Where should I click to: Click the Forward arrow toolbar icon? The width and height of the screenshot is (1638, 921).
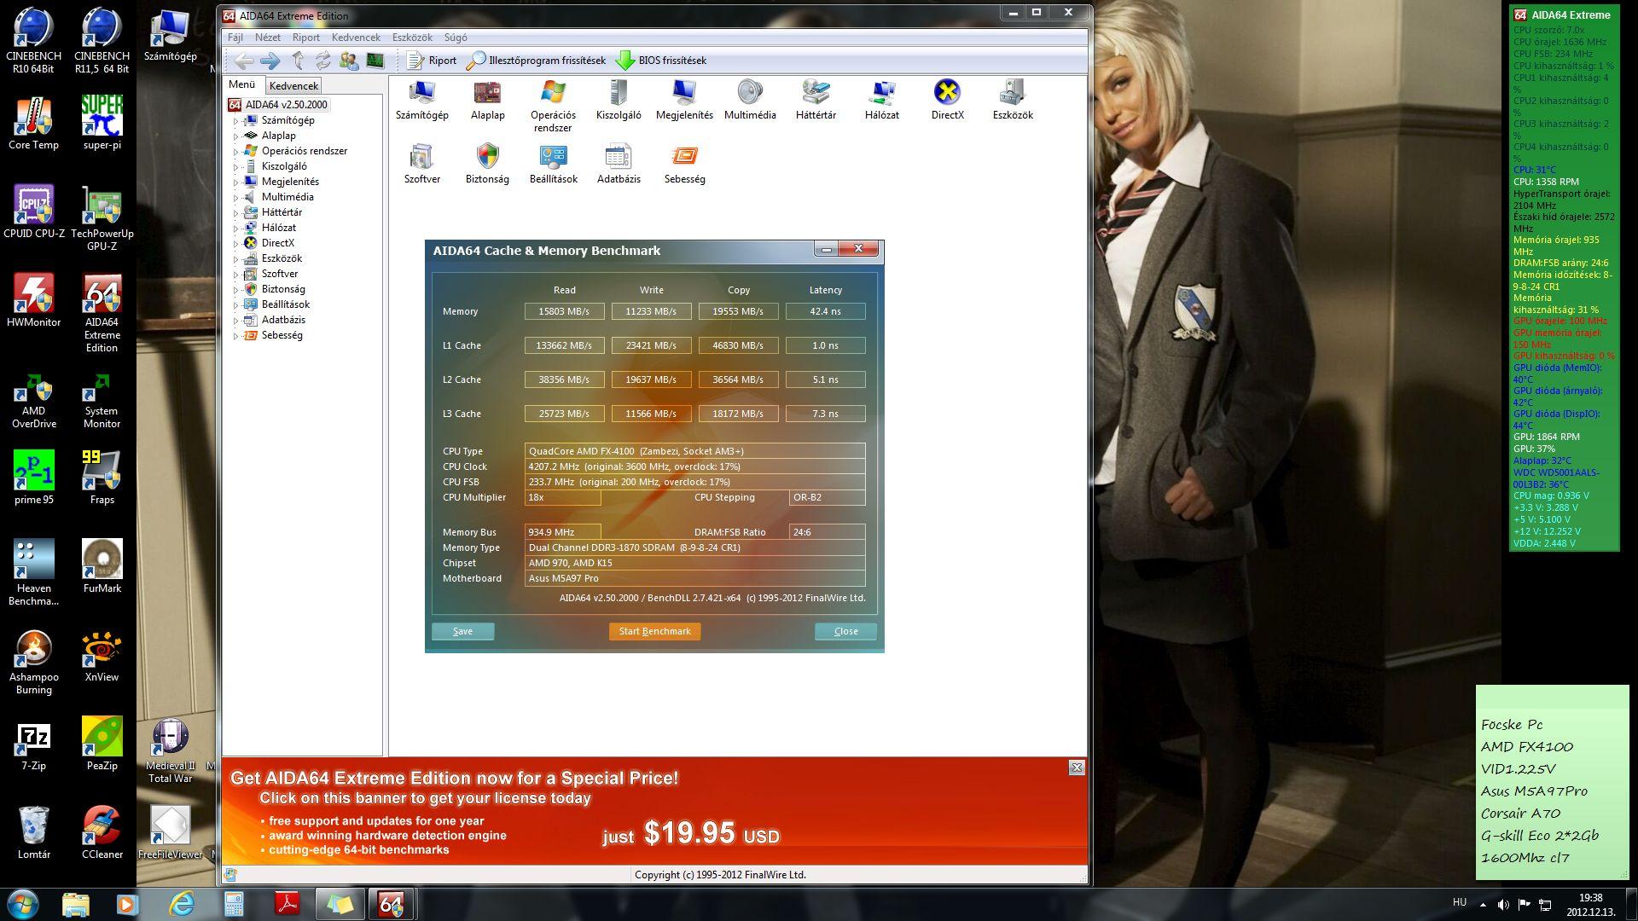pos(270,61)
